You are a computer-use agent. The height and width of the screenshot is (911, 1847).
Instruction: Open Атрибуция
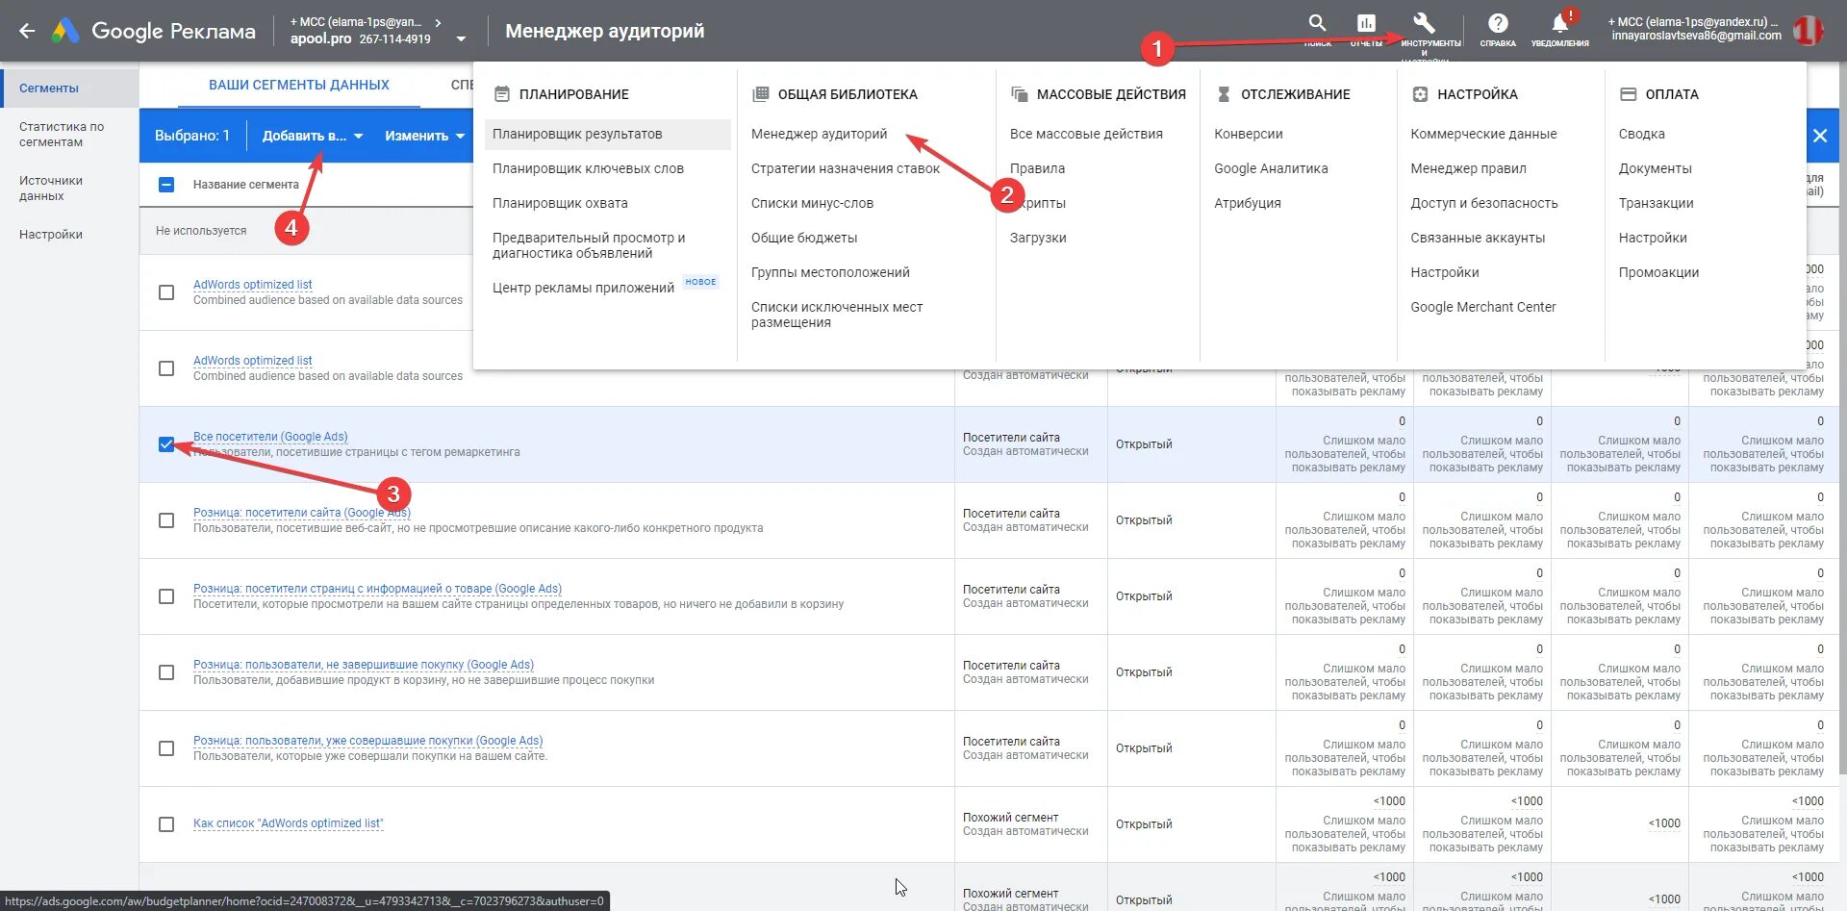[x=1248, y=203]
